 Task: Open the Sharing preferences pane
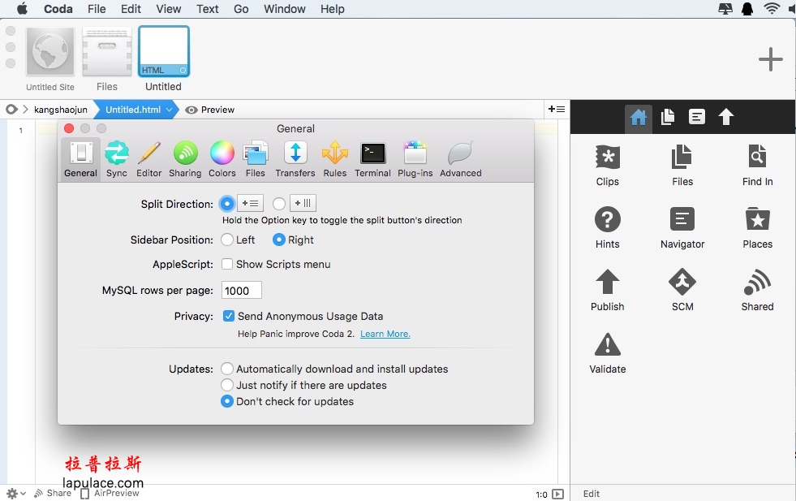tap(185, 159)
